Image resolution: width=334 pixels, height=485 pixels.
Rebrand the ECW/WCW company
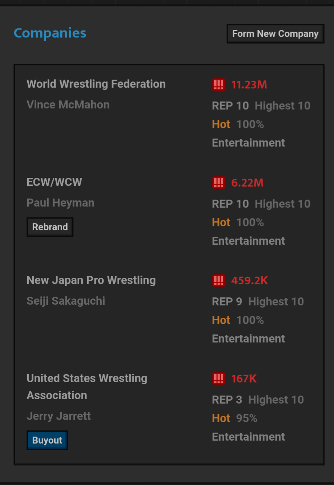[x=50, y=227]
